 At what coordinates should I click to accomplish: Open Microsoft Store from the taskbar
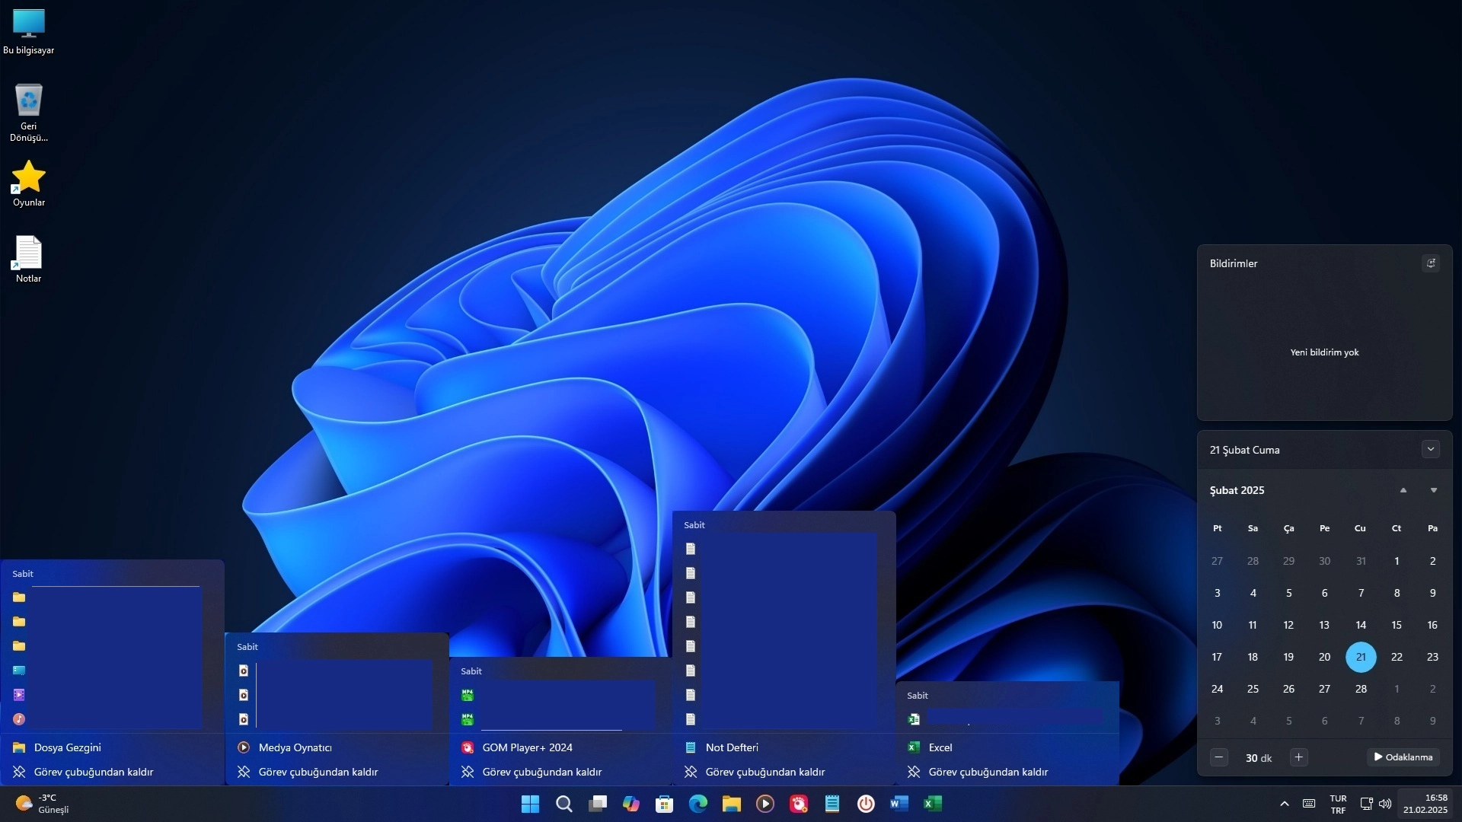[x=665, y=804]
